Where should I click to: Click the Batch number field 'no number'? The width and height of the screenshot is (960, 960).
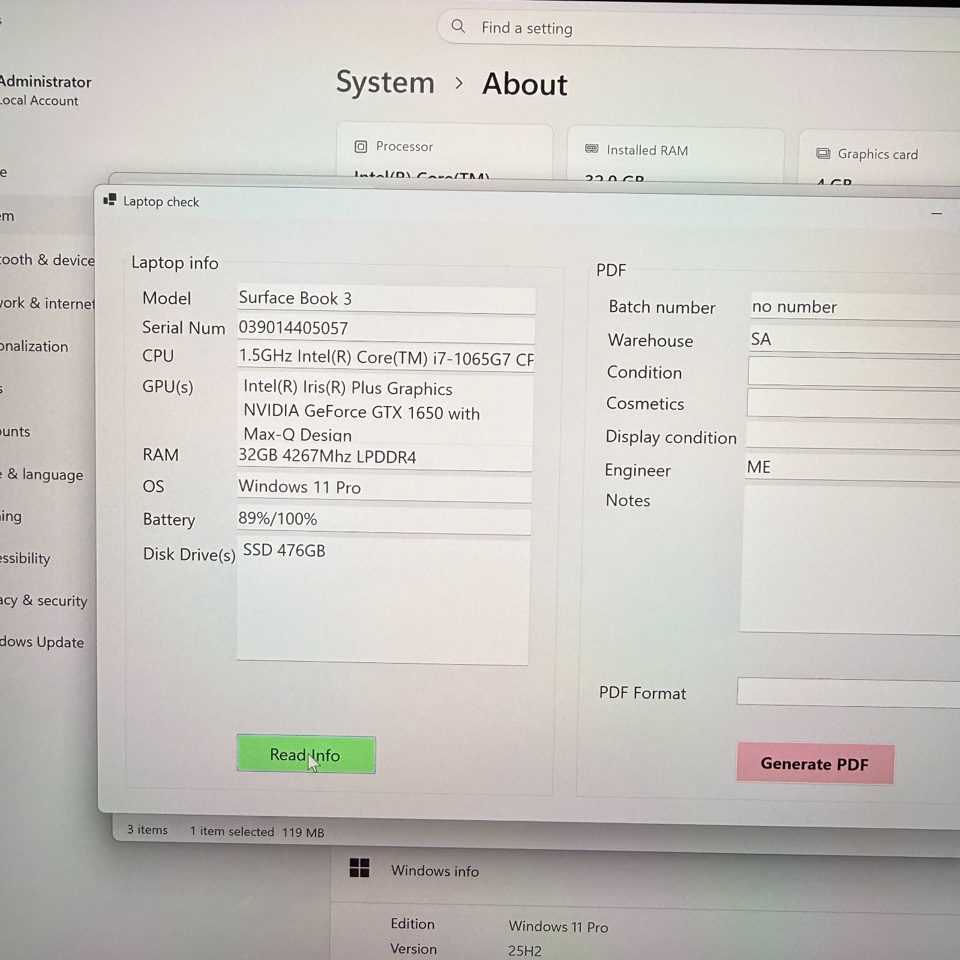coord(855,307)
